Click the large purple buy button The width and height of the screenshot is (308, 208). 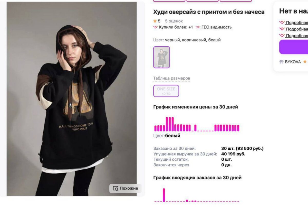point(294,47)
